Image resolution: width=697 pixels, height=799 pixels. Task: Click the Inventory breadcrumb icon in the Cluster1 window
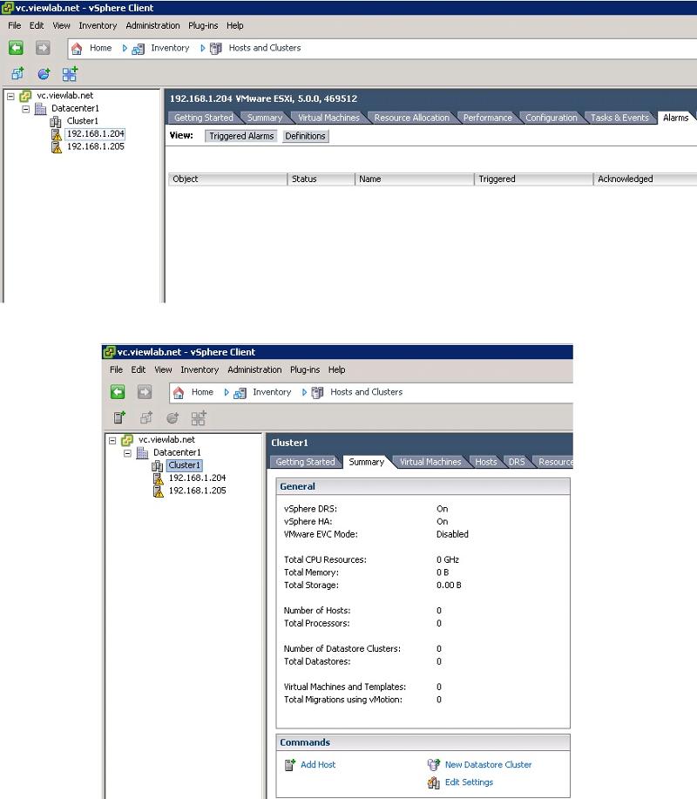(240, 392)
